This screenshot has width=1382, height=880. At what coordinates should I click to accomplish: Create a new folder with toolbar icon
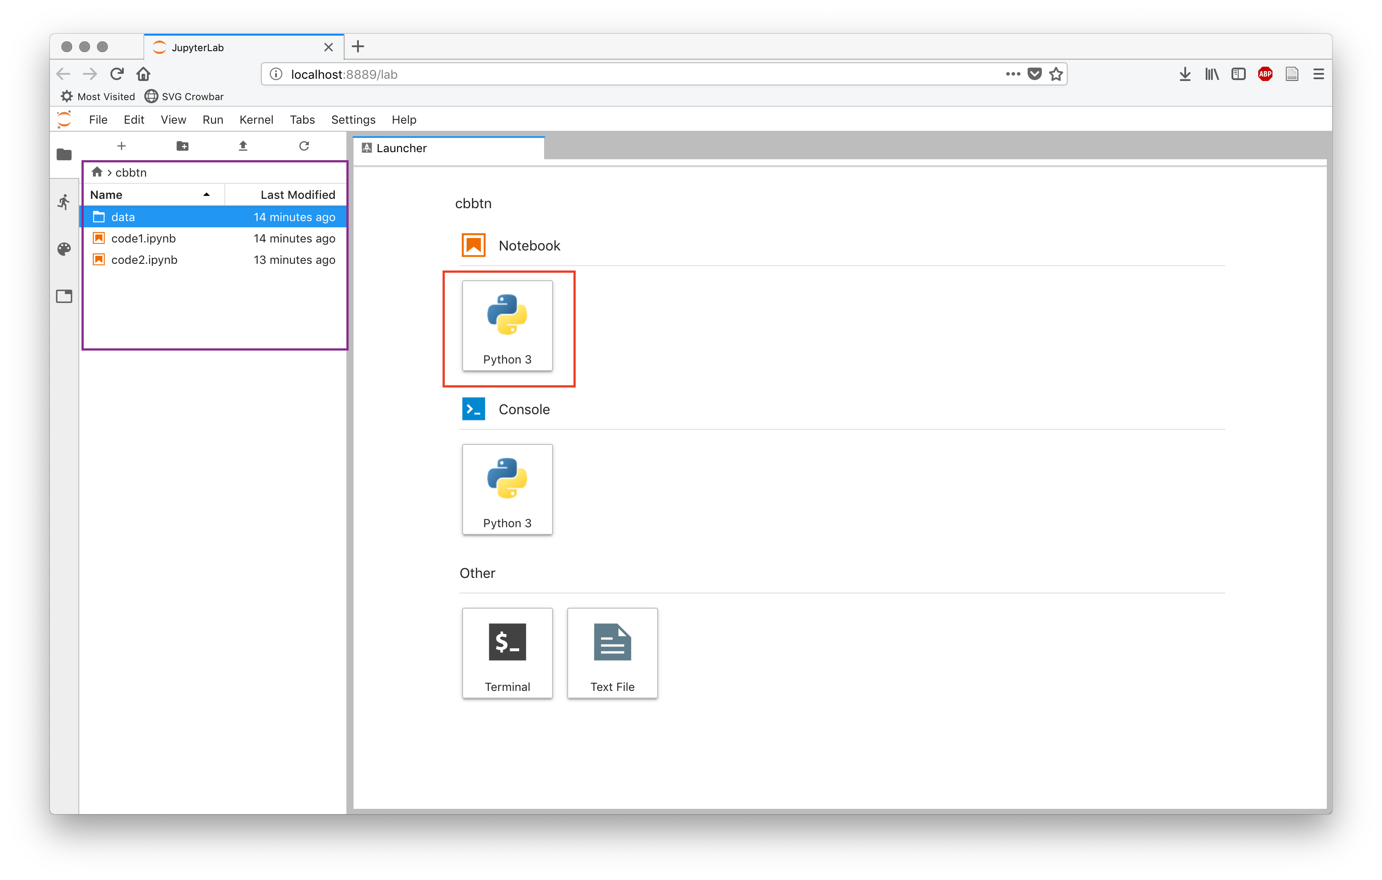tap(183, 146)
